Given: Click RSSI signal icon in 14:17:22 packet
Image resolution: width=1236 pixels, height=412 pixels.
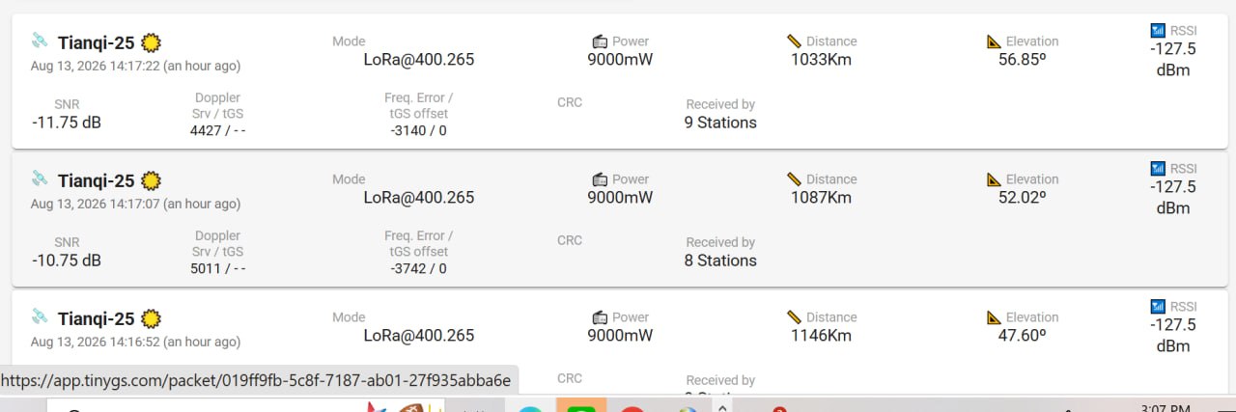Looking at the screenshot, I should (1159, 31).
